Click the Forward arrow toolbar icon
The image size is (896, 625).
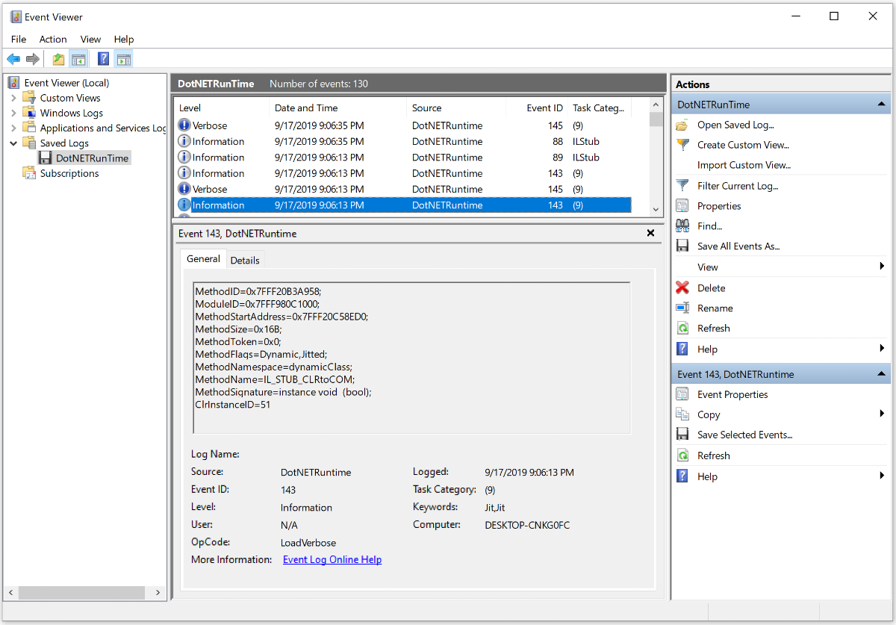pyautogui.click(x=32, y=59)
